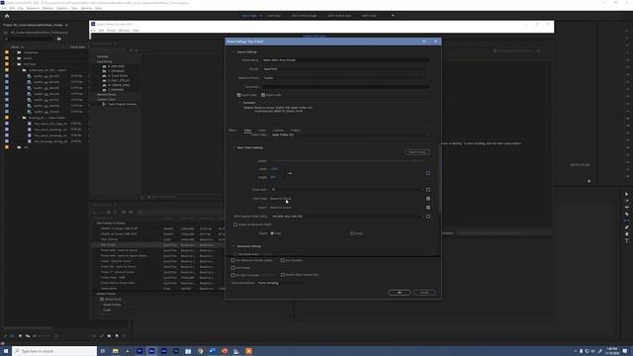Enable the Set Start Timecode checkbox
633x356 pixels.
click(x=233, y=275)
